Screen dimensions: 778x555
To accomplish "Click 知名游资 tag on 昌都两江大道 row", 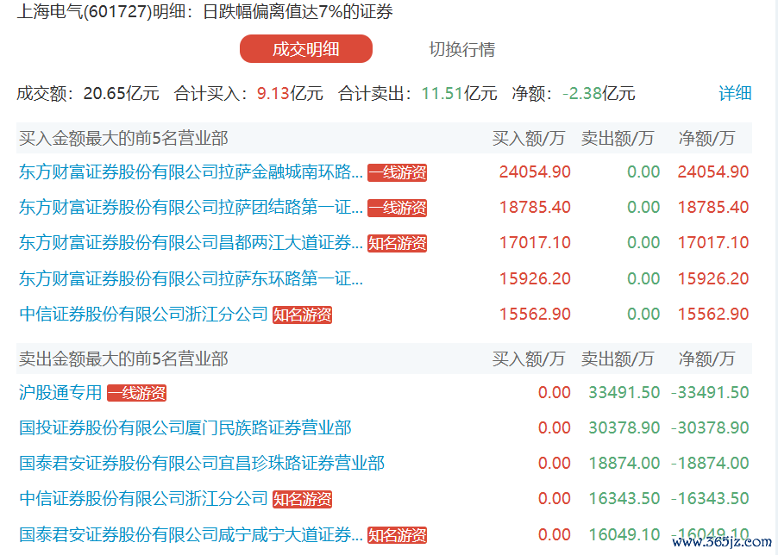I will (x=397, y=243).
